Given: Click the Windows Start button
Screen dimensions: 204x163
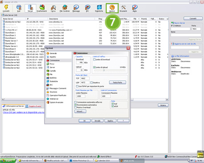Looking at the screenshot, I should pos(8,161).
